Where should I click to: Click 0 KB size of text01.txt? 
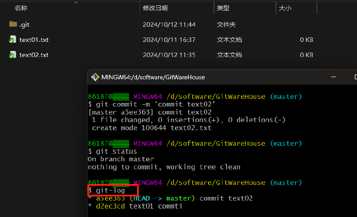coord(307,40)
